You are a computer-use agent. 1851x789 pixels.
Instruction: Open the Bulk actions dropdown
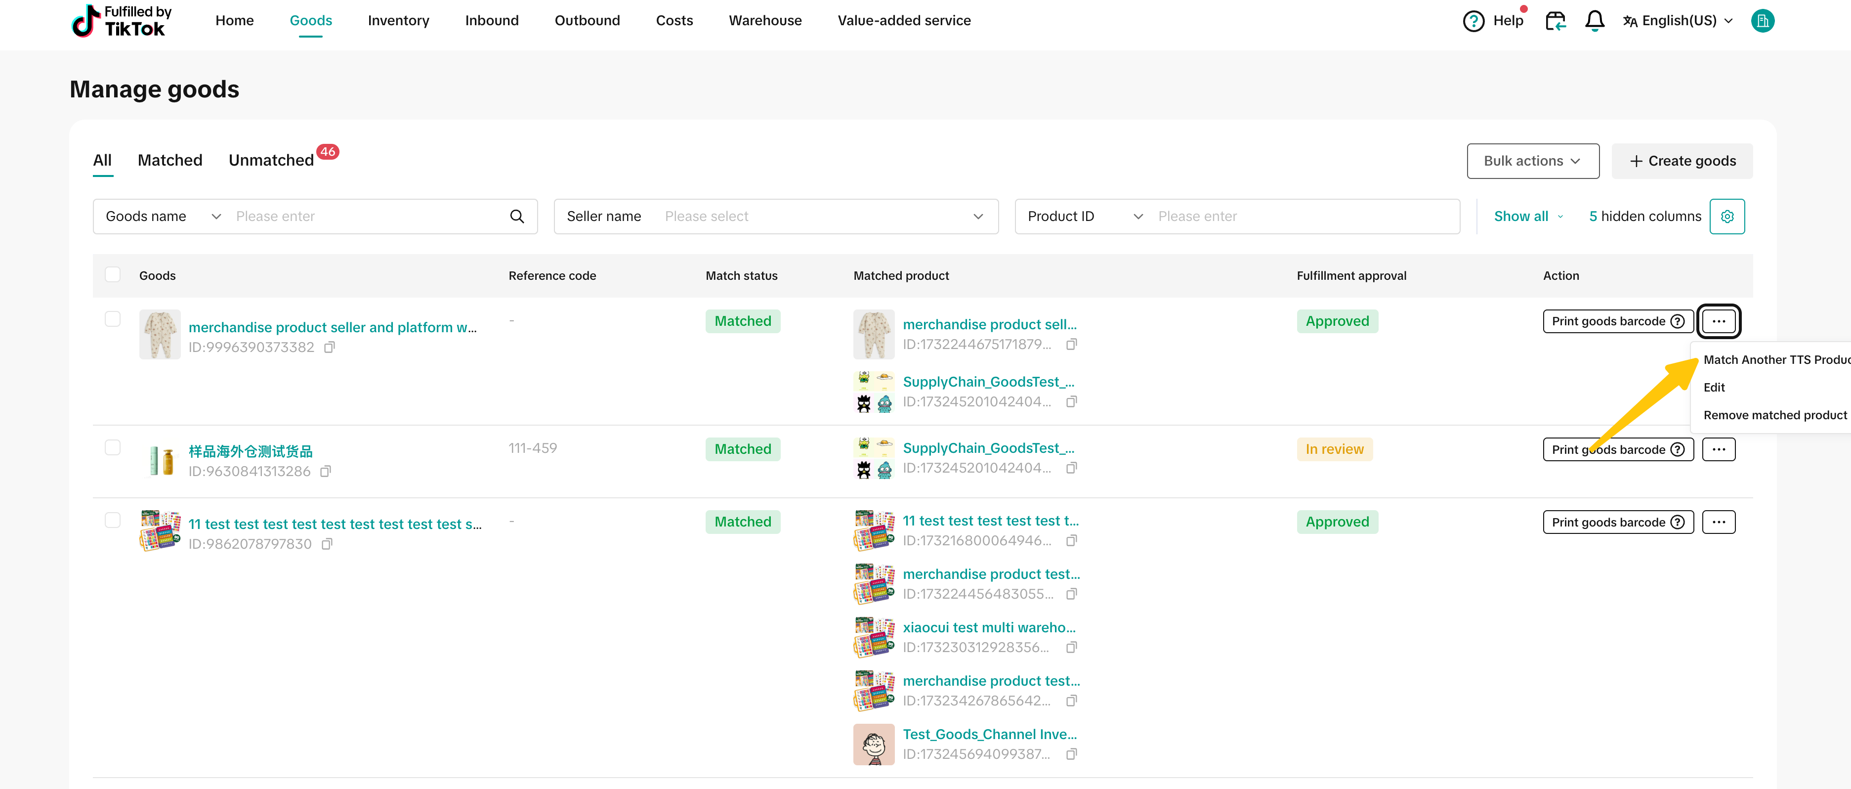click(1532, 161)
